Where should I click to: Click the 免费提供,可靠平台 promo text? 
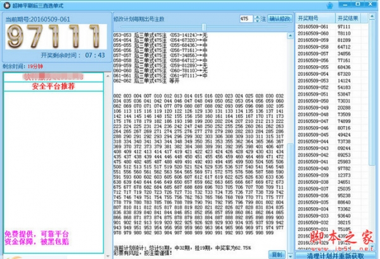(37, 234)
